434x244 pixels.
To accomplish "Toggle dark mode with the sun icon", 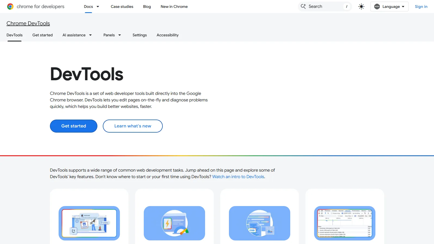I will [x=361, y=6].
